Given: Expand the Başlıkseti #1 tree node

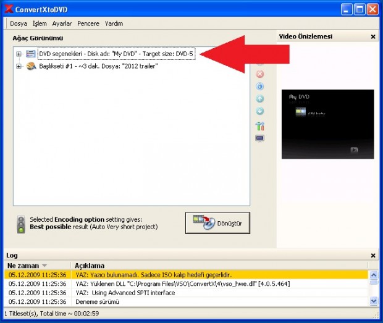Looking at the screenshot, I should point(19,66).
